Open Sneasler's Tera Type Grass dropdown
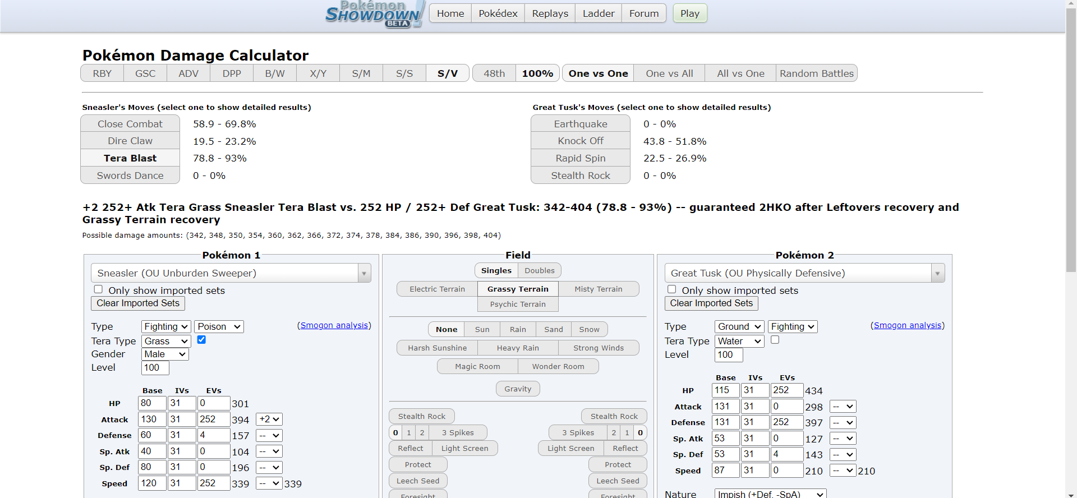Viewport: 1077px width, 498px height. [x=166, y=341]
